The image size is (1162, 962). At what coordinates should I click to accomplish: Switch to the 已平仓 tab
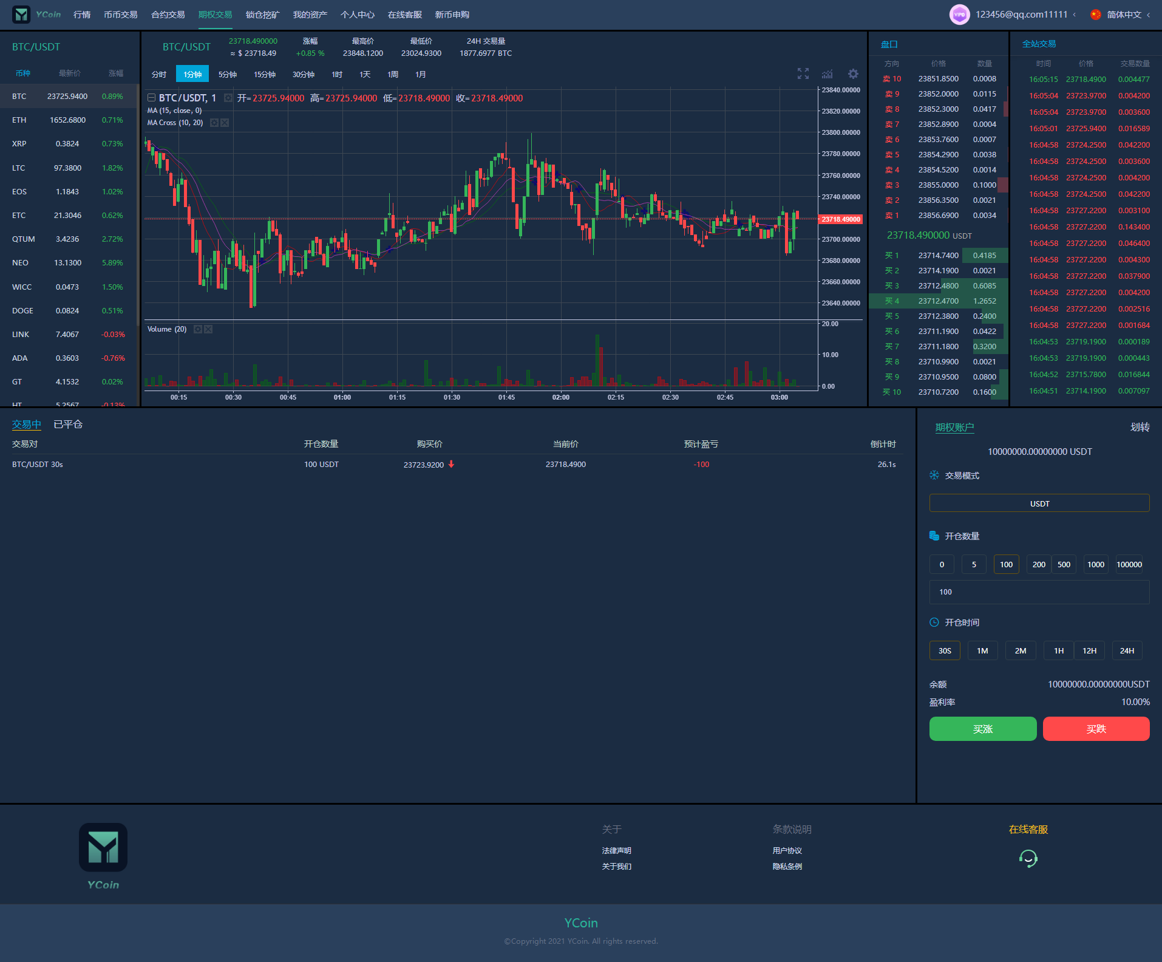(68, 425)
